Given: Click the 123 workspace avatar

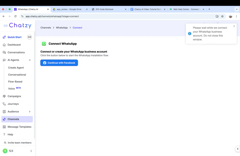Looking at the screenshot, I should click(x=5, y=151).
